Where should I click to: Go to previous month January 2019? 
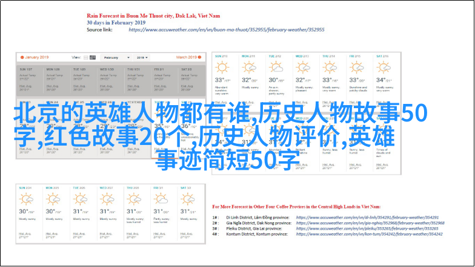pyautogui.click(x=35, y=57)
